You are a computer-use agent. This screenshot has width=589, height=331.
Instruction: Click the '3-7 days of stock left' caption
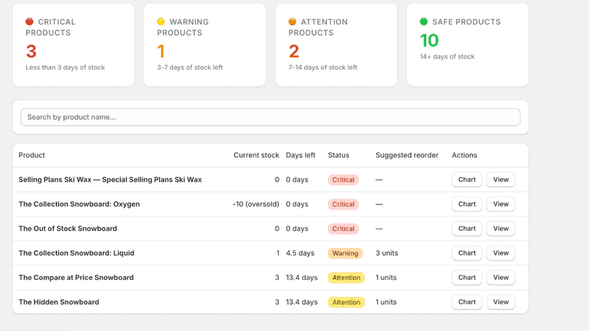click(x=190, y=67)
